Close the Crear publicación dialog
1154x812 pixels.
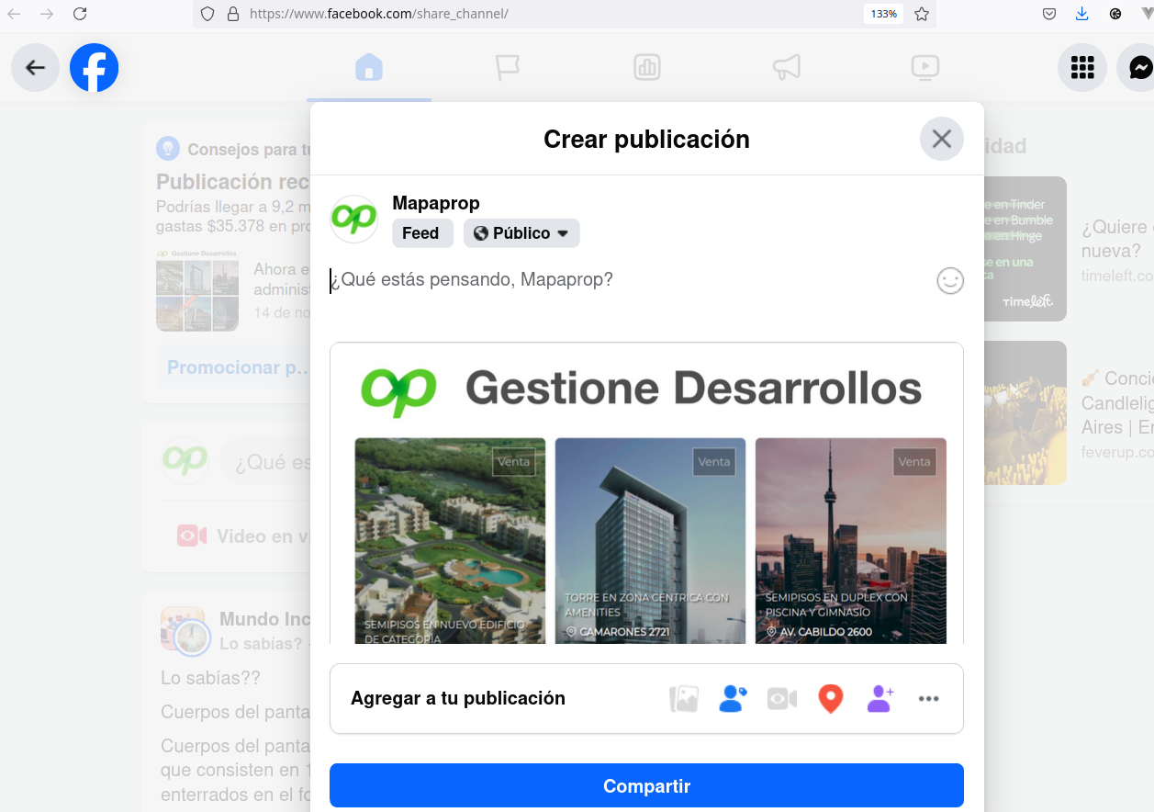(x=942, y=139)
